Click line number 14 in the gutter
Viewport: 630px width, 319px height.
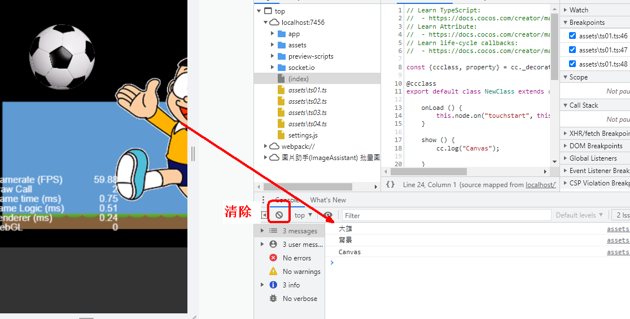398,116
